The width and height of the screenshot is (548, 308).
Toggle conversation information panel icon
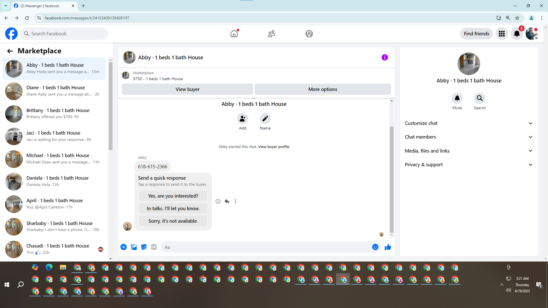tap(384, 58)
